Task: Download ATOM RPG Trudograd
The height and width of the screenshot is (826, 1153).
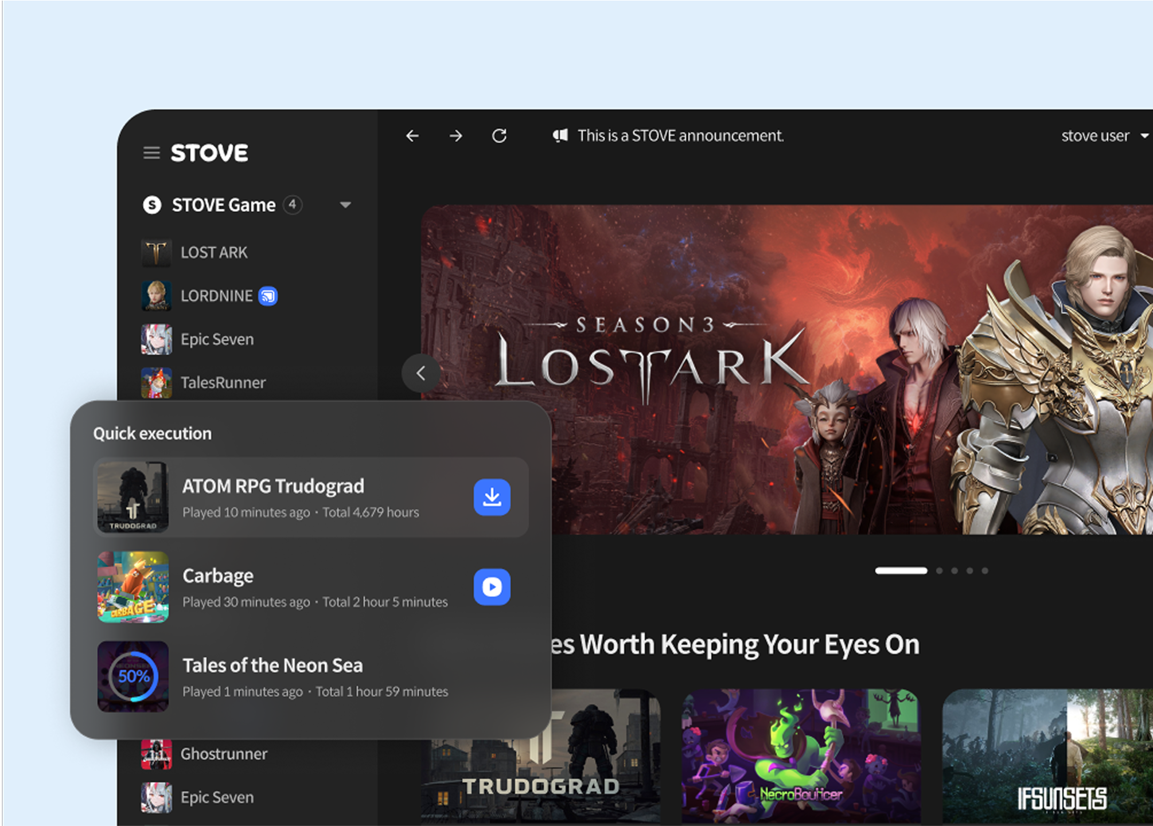Action: tap(492, 497)
